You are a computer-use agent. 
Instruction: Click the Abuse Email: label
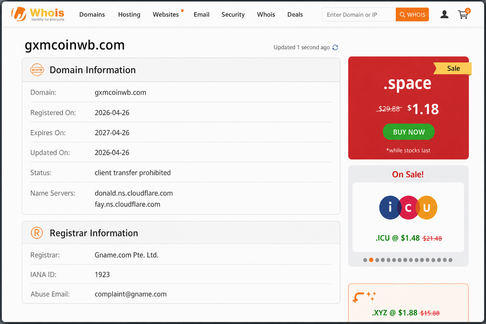coord(50,294)
